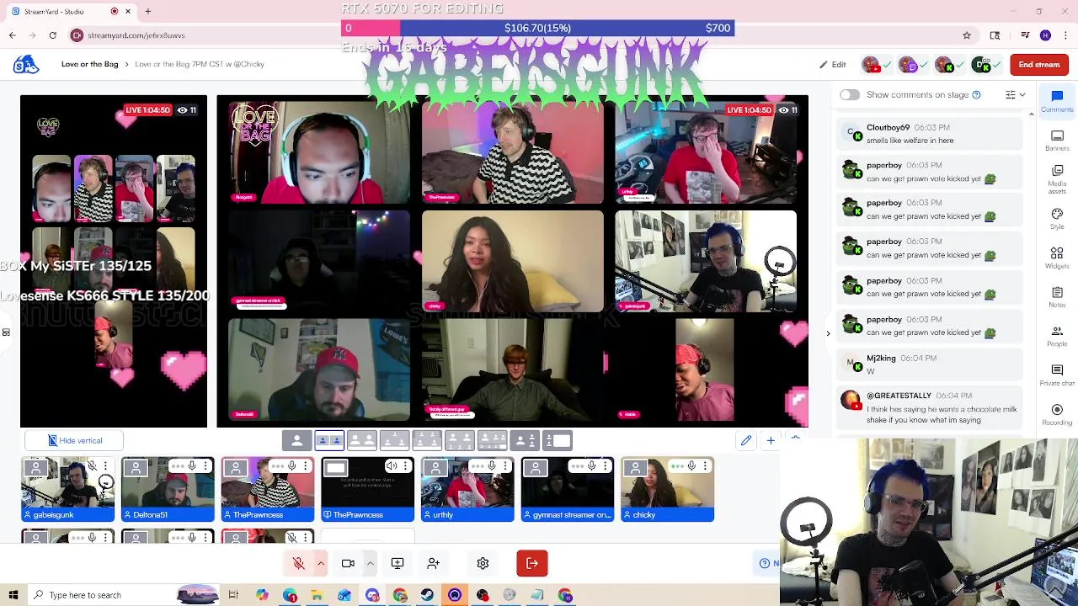Viewport: 1078px width, 606px height.
Task: Open the Comments panel tab
Action: point(1057,100)
